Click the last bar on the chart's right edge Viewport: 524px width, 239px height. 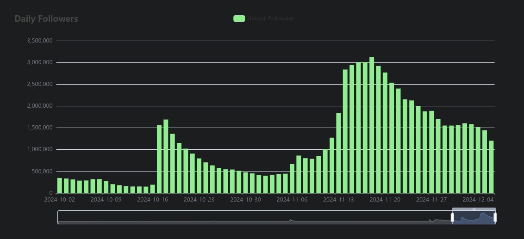tap(491, 167)
